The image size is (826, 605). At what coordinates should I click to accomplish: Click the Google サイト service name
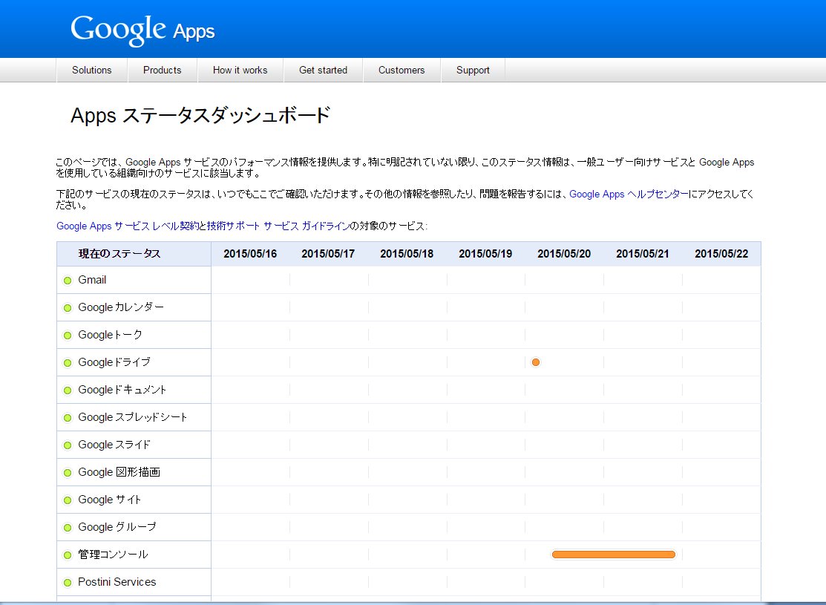(110, 499)
